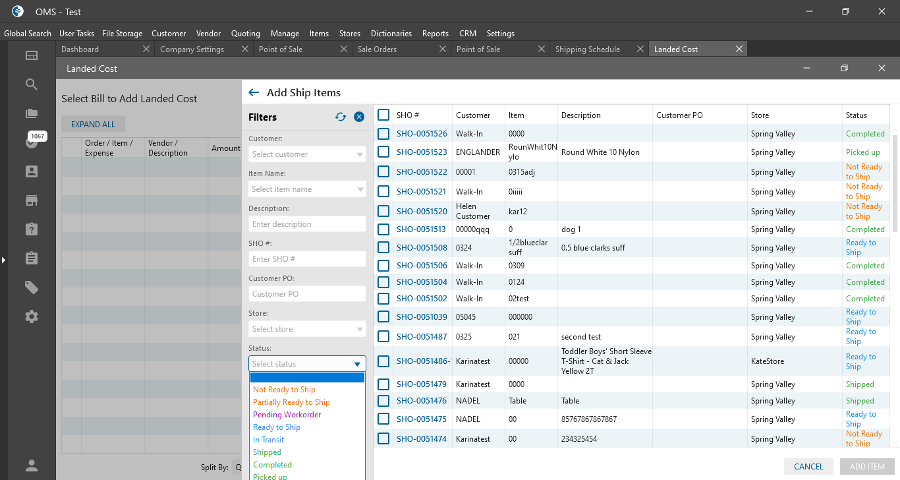Click the price tag sidebar icon
This screenshot has height=480, width=900.
pos(32,287)
